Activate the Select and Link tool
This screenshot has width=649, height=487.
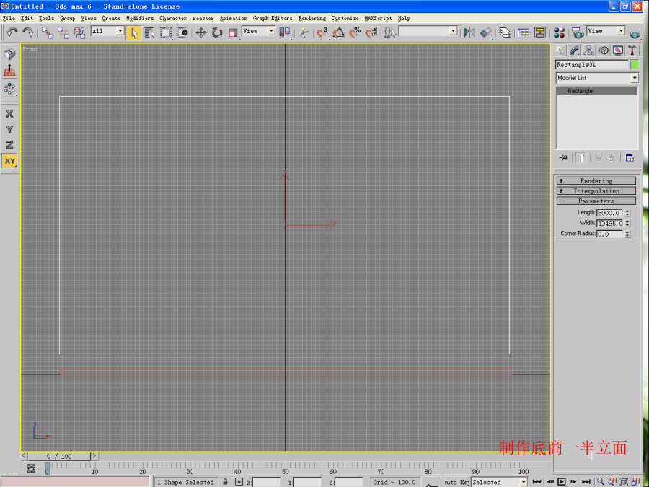coord(47,32)
